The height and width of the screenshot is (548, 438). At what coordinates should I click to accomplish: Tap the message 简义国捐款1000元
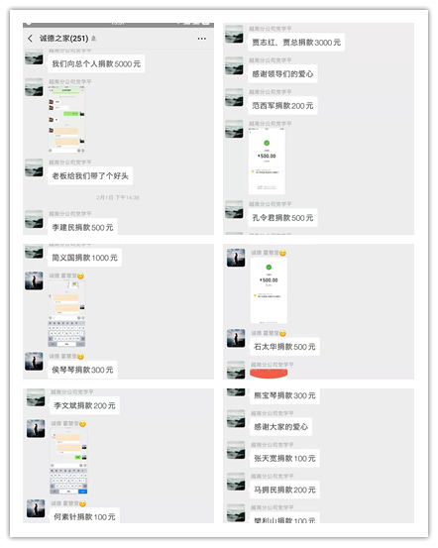click(84, 258)
